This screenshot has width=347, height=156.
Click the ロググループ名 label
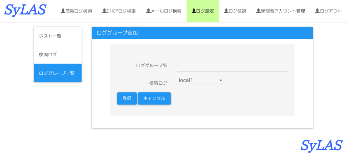[x=152, y=66]
